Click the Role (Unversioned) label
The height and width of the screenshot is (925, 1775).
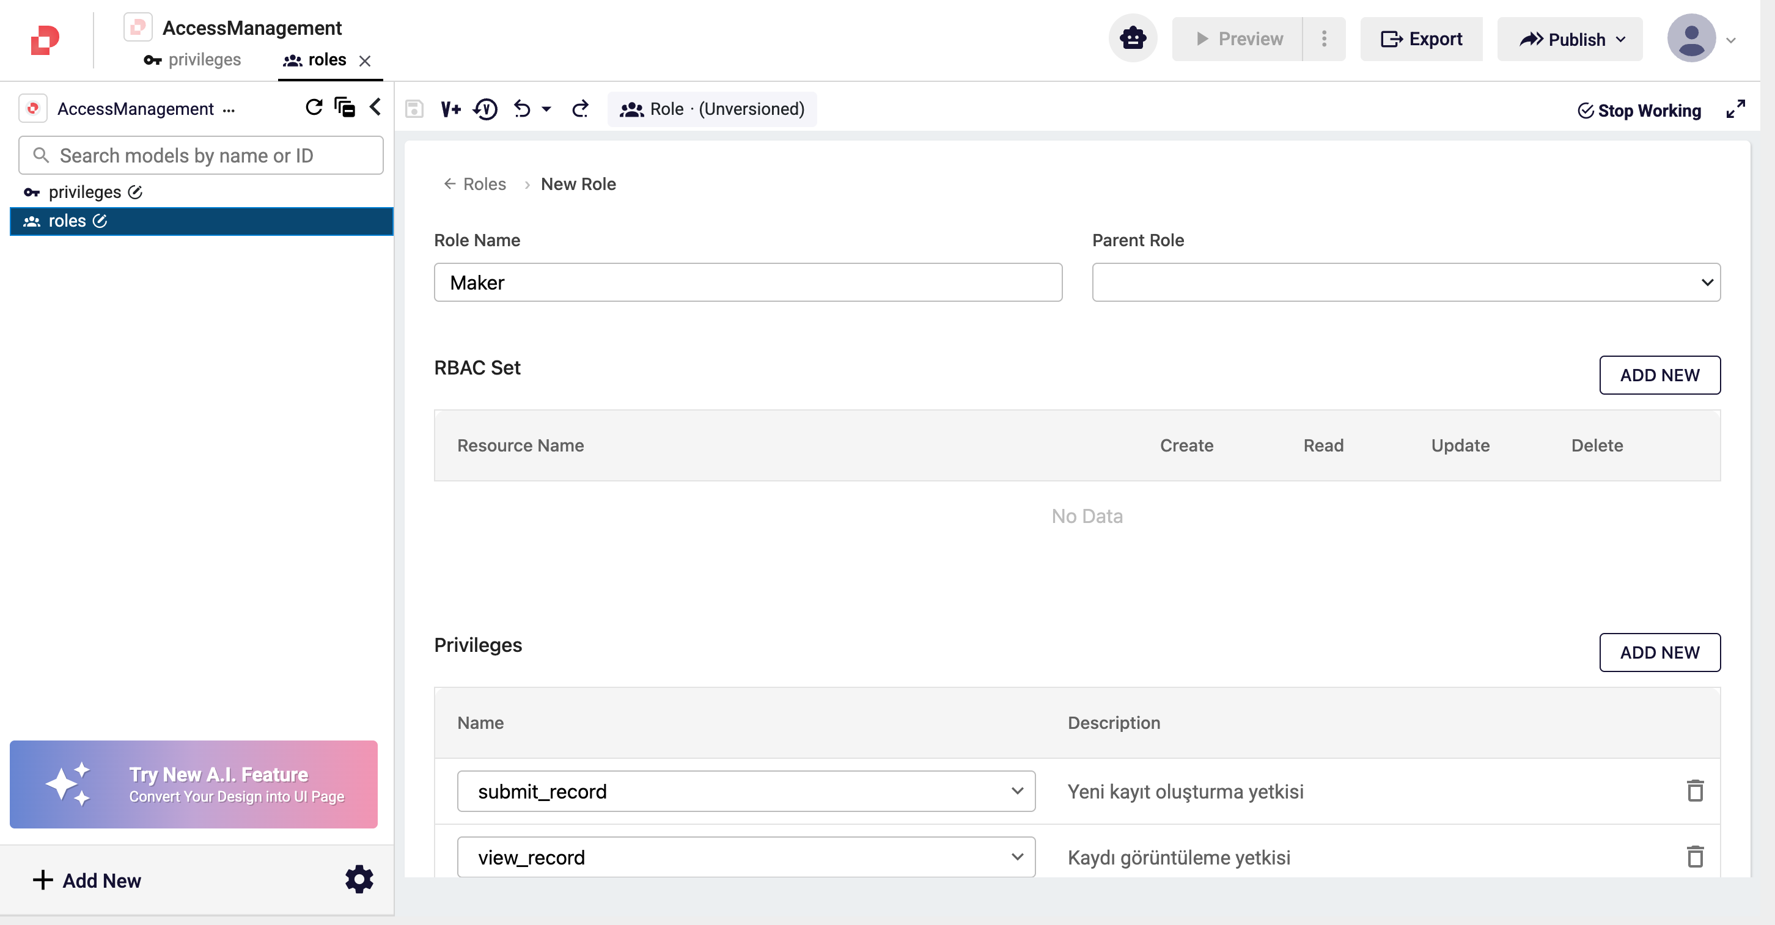point(712,109)
